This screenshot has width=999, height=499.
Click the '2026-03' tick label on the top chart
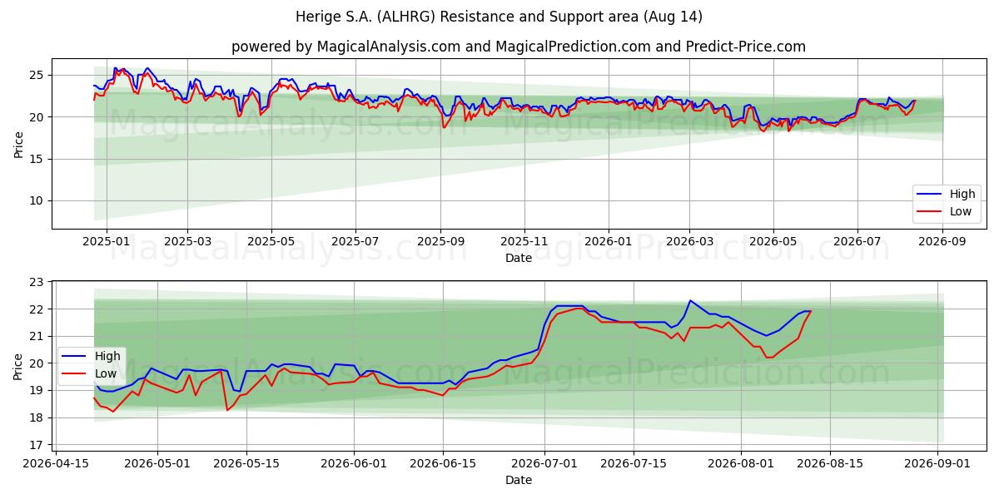[x=689, y=242]
